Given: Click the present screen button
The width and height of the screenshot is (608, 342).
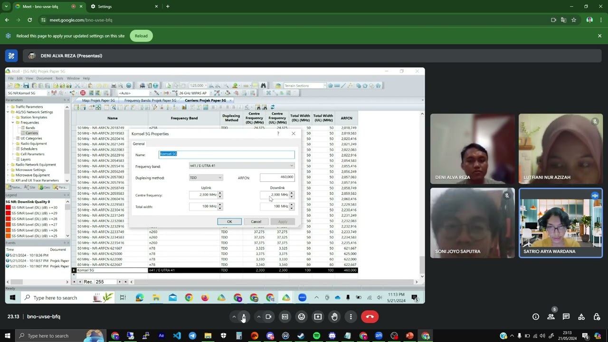Looking at the screenshot, I should tap(318, 317).
